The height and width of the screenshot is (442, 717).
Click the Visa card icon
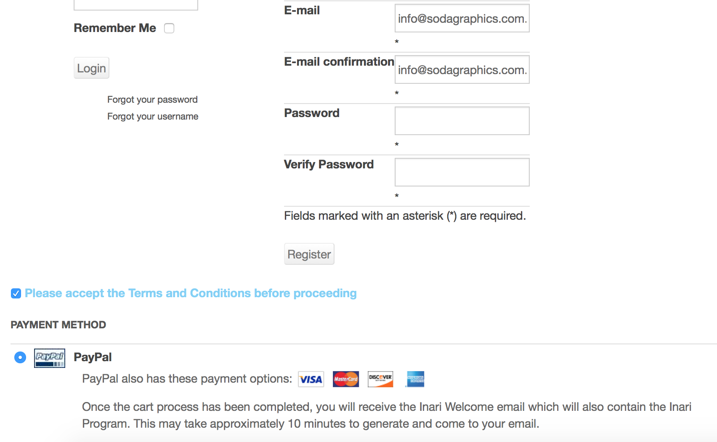coord(311,379)
